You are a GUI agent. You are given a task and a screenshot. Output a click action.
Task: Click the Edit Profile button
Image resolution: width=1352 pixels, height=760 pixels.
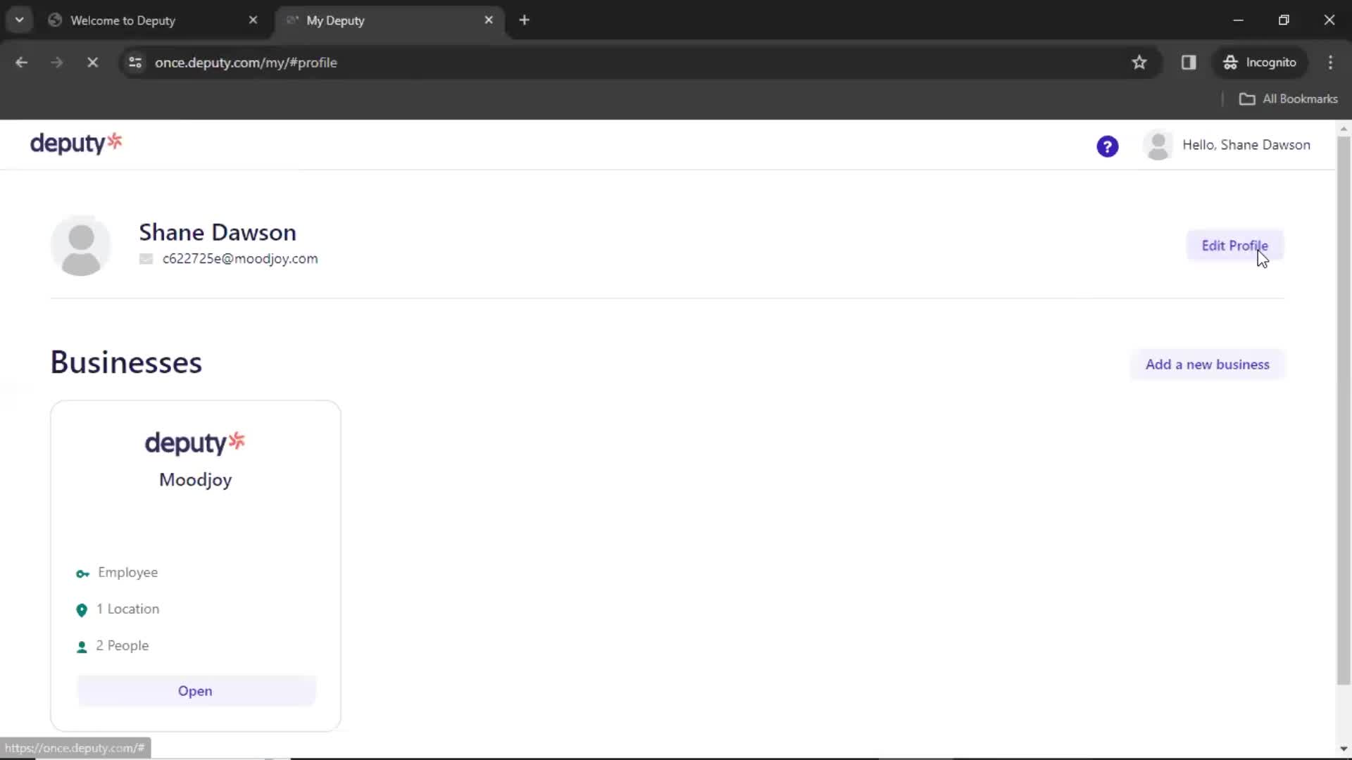[x=1235, y=245]
